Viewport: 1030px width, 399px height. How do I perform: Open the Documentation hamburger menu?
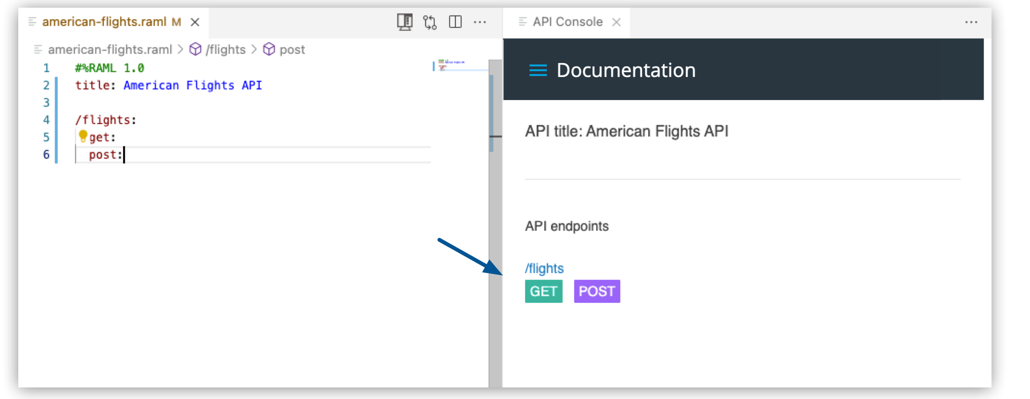(x=538, y=70)
